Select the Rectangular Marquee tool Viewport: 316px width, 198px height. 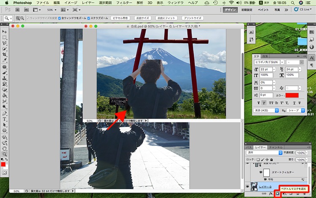(x=5, y=38)
